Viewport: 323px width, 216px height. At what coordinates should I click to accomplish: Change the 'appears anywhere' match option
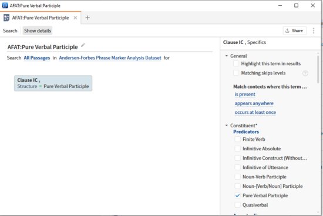(254, 103)
